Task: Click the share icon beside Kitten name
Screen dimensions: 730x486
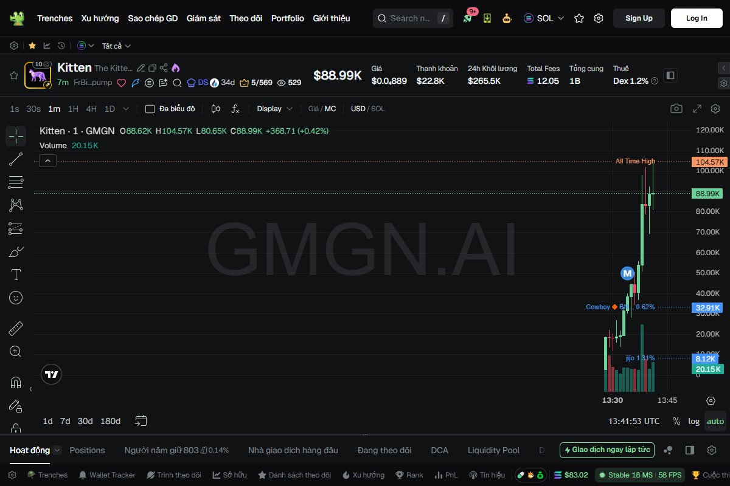Action: click(164, 68)
